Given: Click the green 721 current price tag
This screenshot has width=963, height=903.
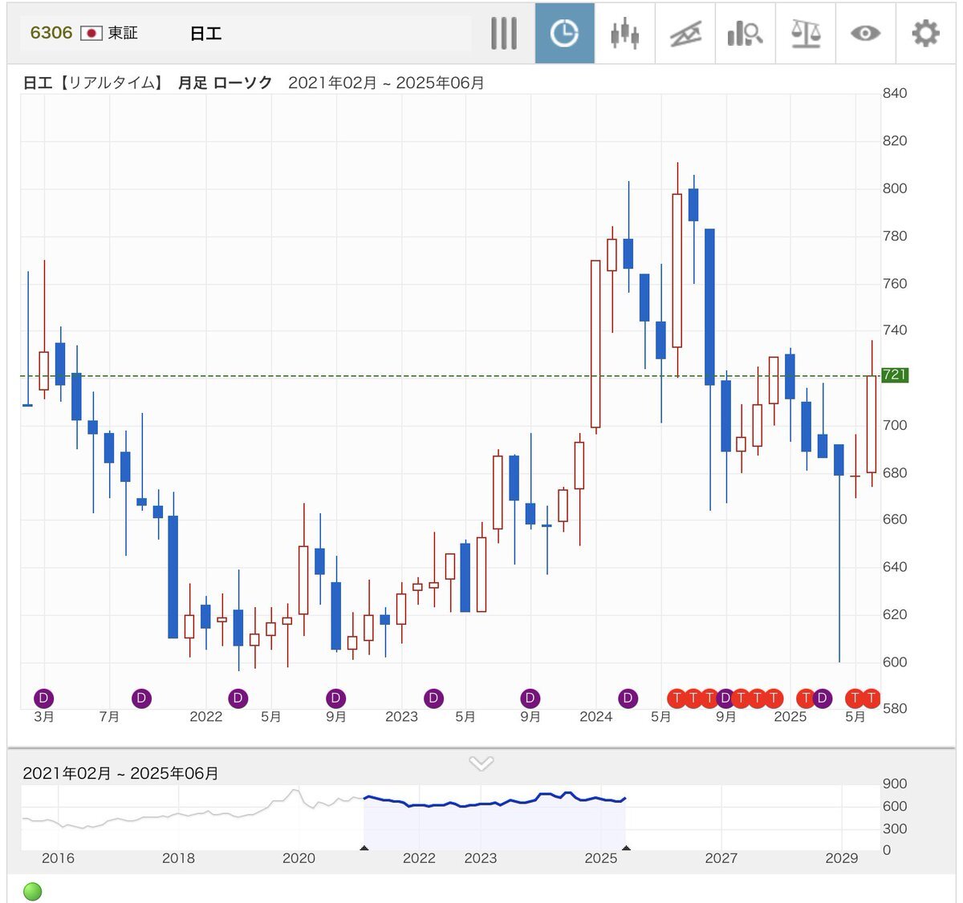Looking at the screenshot, I should [x=895, y=375].
